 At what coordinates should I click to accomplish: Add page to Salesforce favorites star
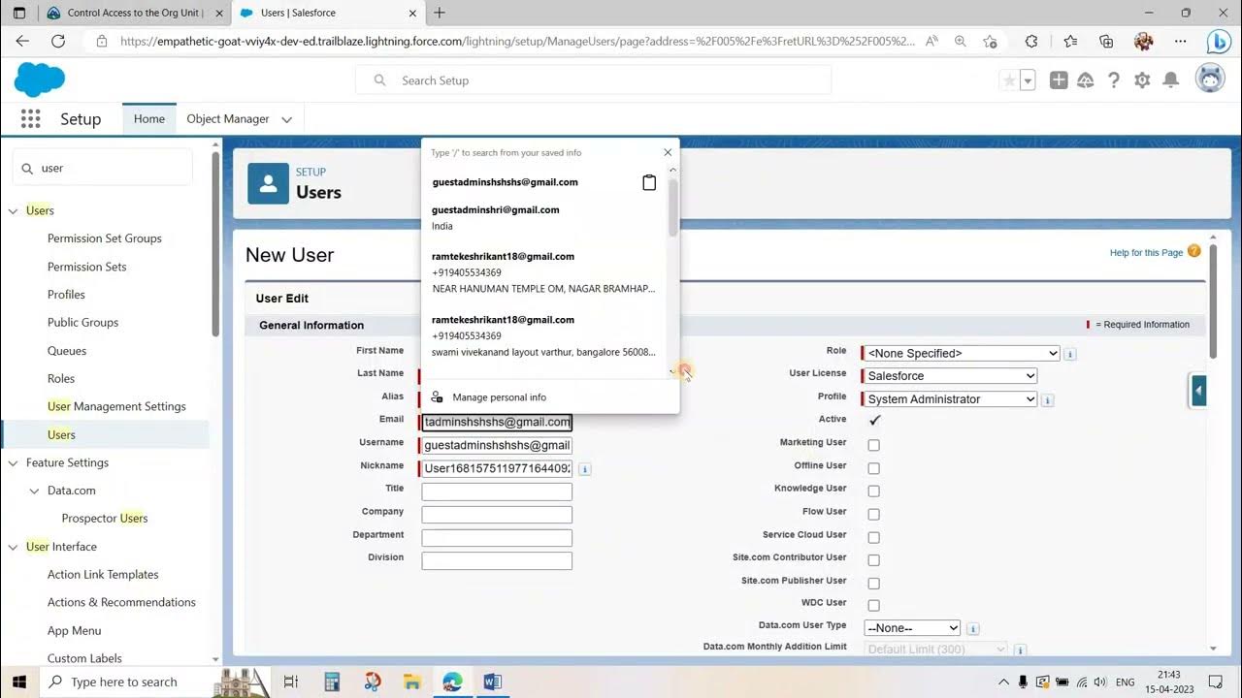1009,80
